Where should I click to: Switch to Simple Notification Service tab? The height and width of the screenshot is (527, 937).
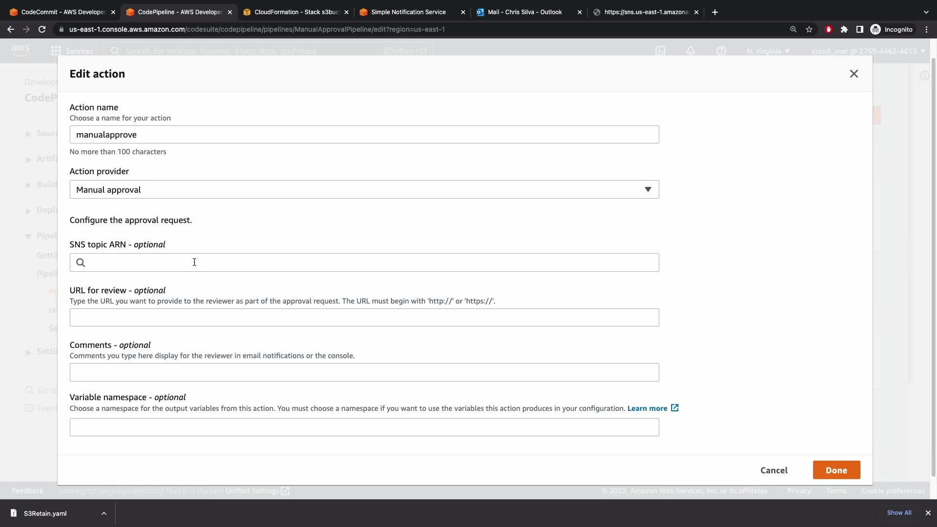click(408, 12)
